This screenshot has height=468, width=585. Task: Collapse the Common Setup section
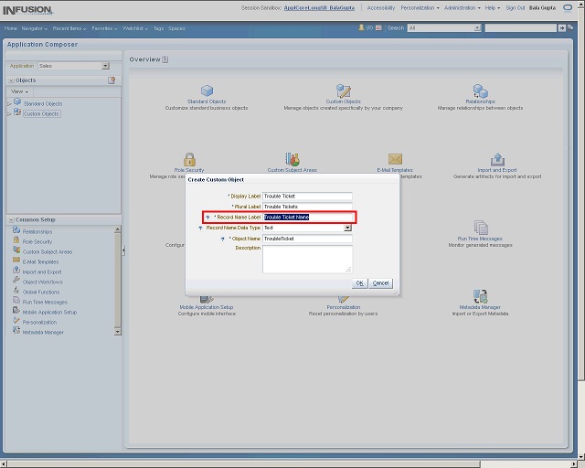coord(10,219)
